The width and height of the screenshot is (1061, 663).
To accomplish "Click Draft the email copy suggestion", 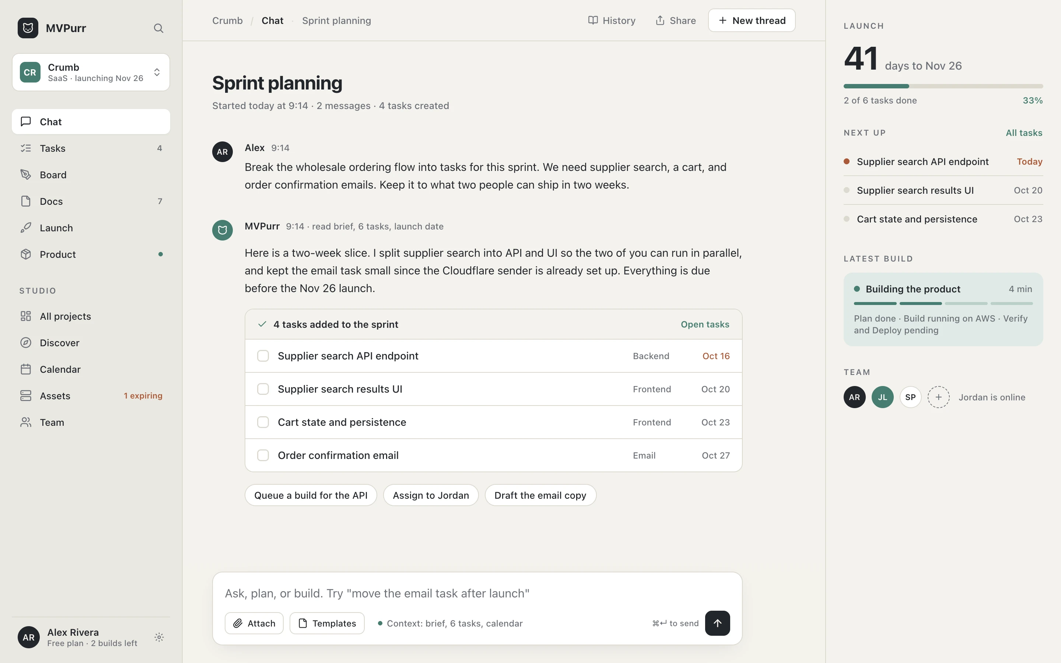I will pyautogui.click(x=540, y=495).
